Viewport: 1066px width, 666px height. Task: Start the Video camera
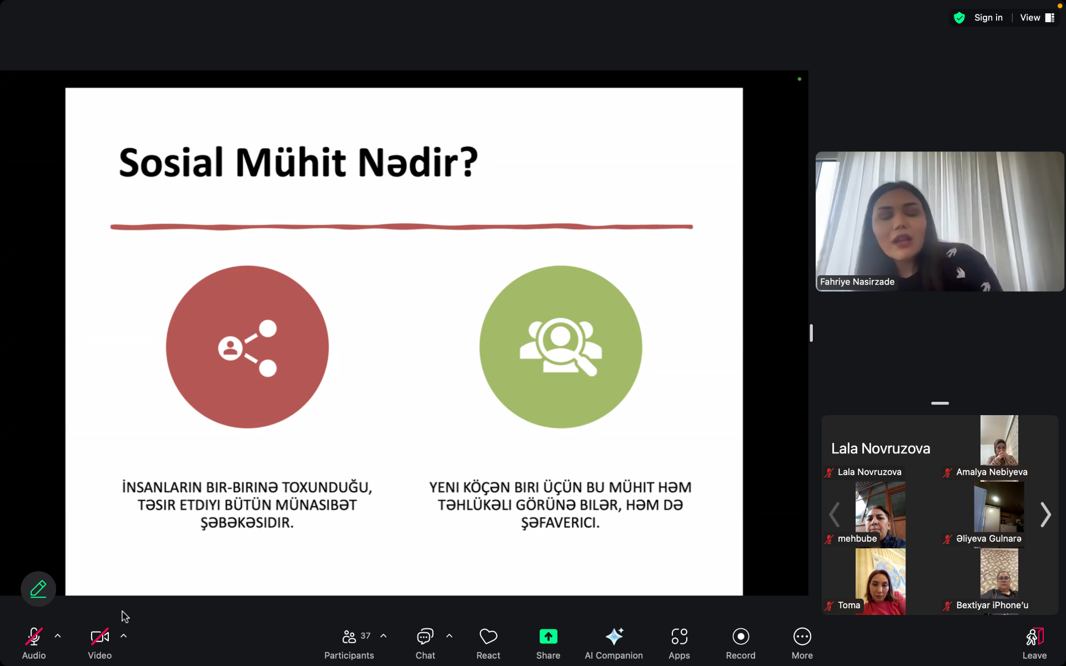(100, 637)
